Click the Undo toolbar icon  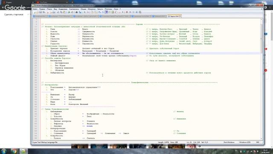point(69,12)
